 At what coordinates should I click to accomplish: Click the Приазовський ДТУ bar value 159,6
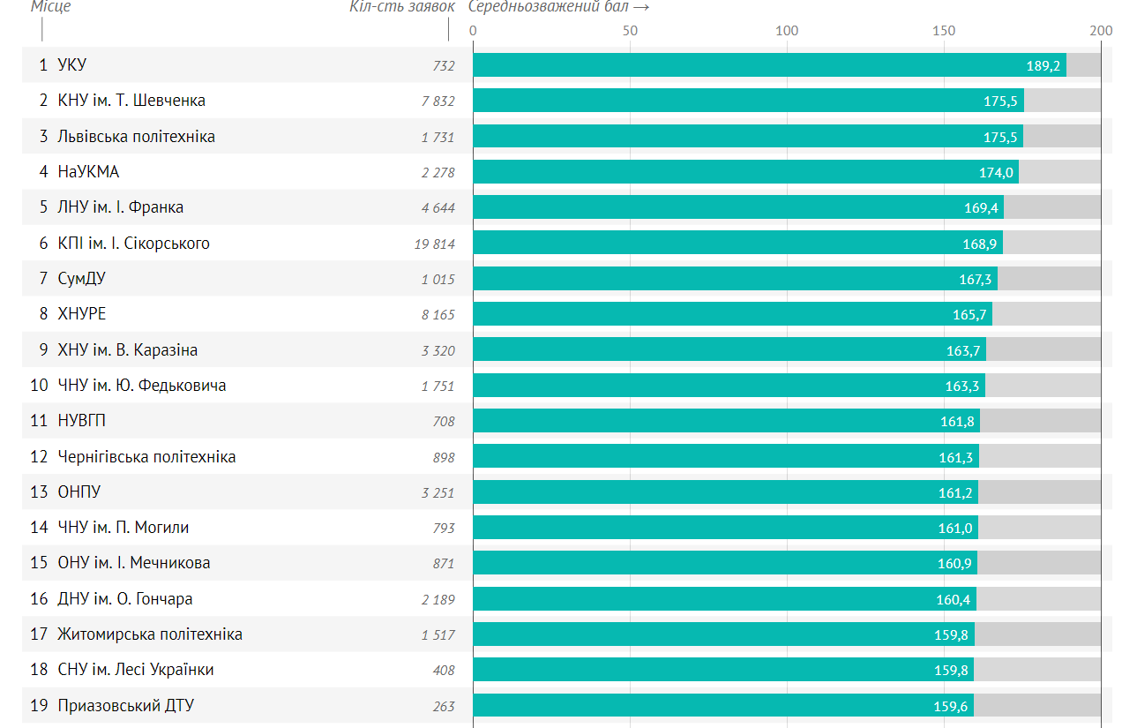click(951, 706)
